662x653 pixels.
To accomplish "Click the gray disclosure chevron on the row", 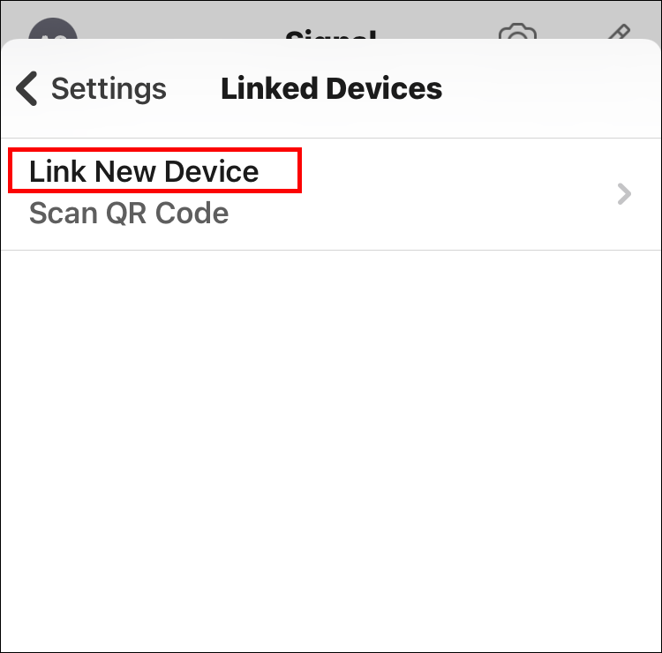I will click(624, 194).
